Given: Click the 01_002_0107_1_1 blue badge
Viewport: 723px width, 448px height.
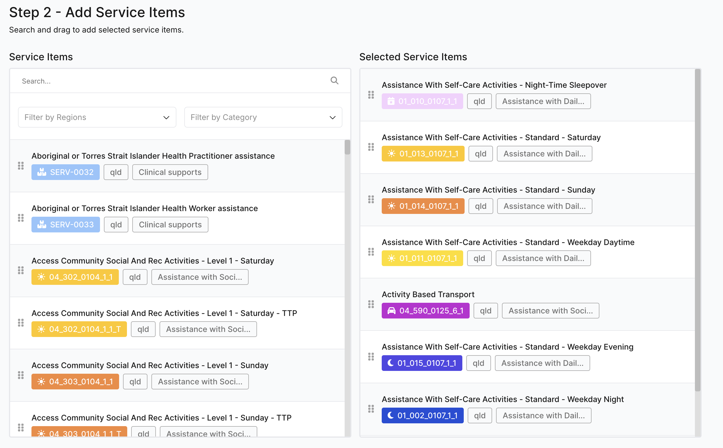Looking at the screenshot, I should click(423, 415).
